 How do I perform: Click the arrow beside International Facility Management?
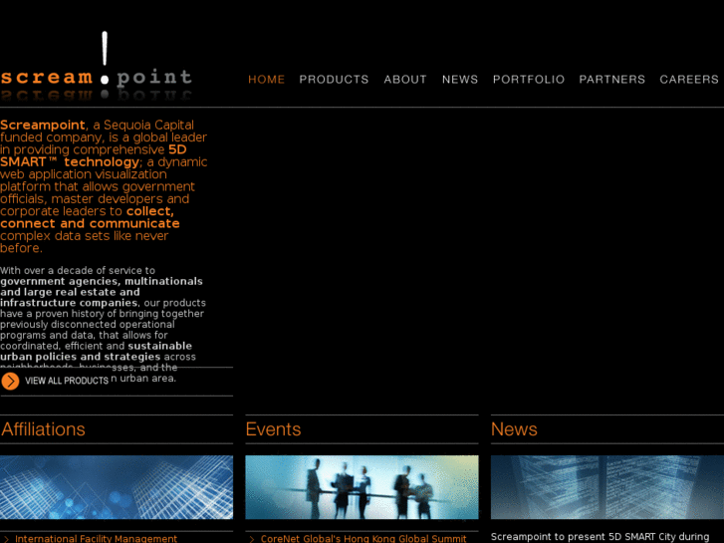click(6, 539)
